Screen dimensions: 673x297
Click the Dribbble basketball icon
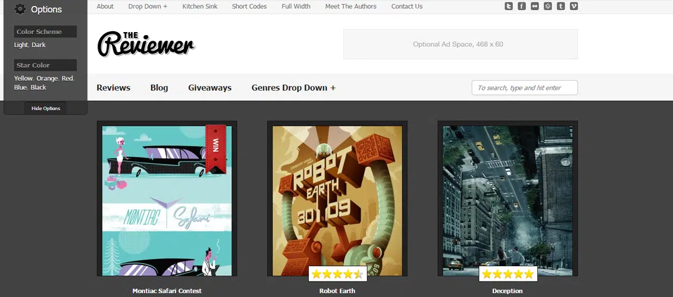tap(548, 7)
